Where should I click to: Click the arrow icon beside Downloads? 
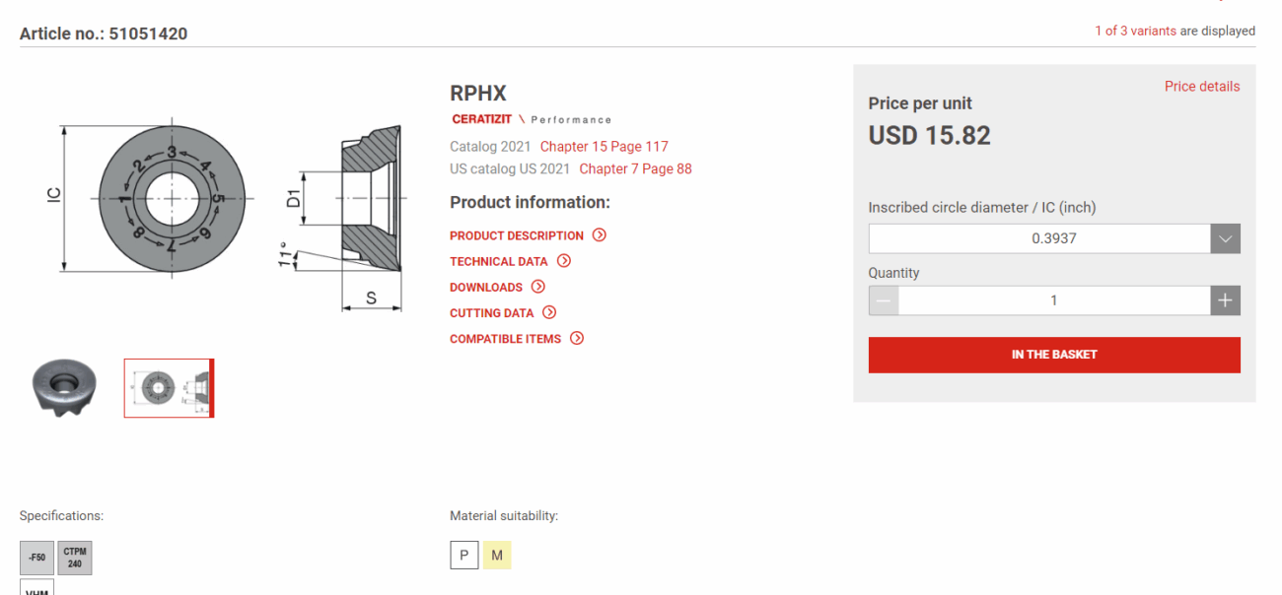(538, 287)
